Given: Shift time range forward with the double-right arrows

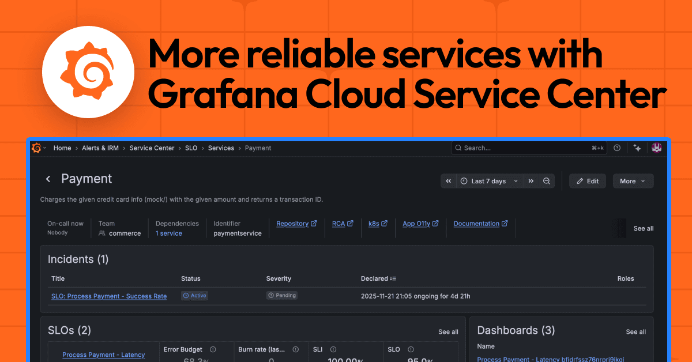Looking at the screenshot, I should (x=531, y=180).
